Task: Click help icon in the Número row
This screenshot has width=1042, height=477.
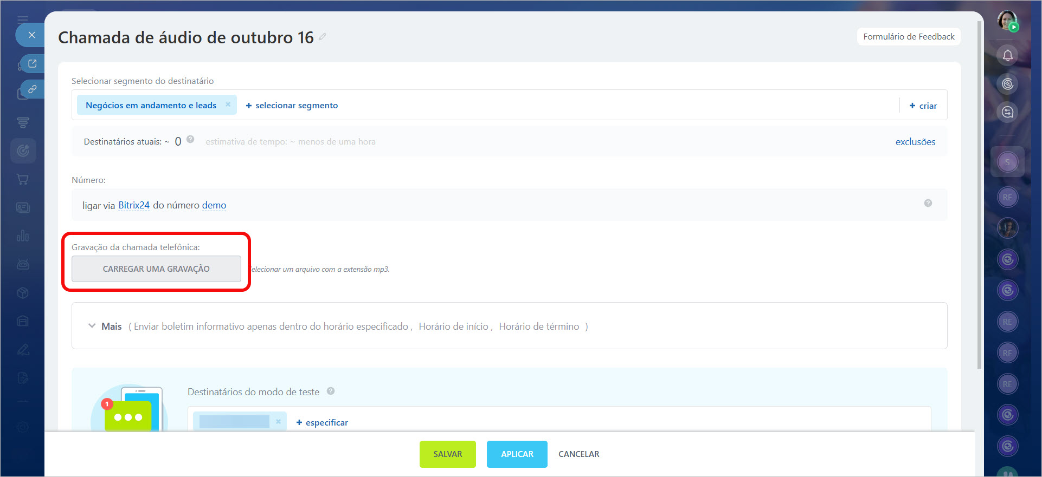Action: click(x=928, y=203)
